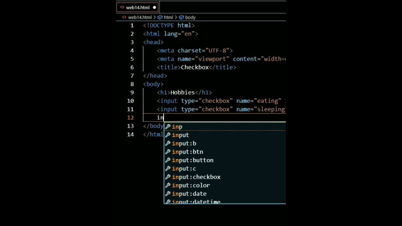The image size is (402, 226).
Task: Click line number 8 in the gutter
Action: point(132,84)
